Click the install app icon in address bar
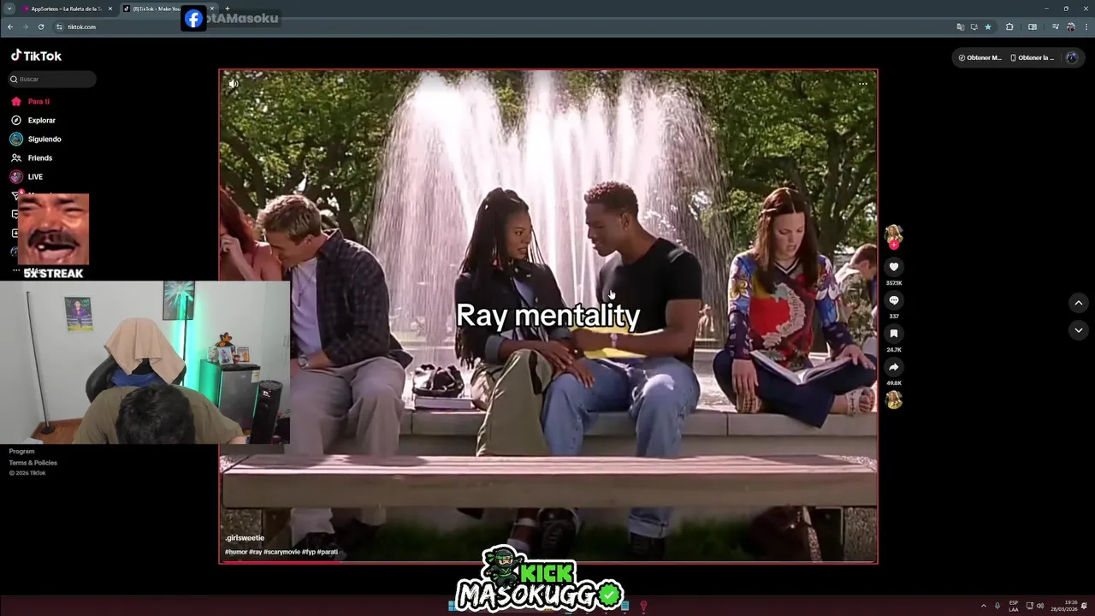 click(974, 27)
